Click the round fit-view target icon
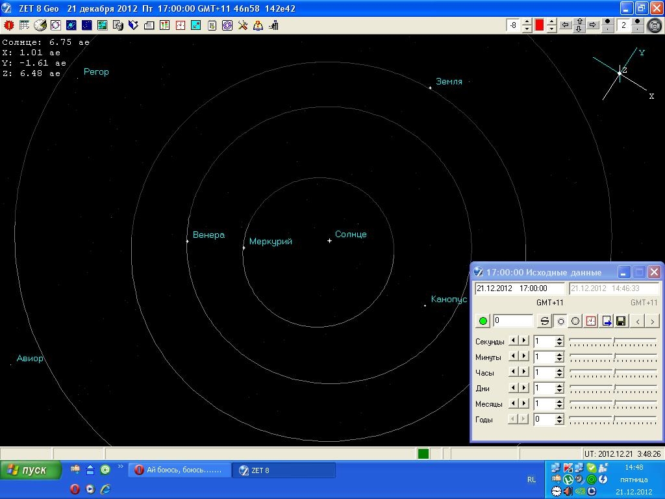665x499 pixels. 655,26
